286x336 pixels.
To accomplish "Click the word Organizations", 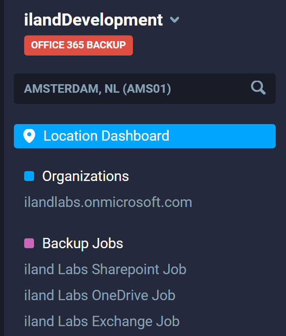I will tap(85, 177).
